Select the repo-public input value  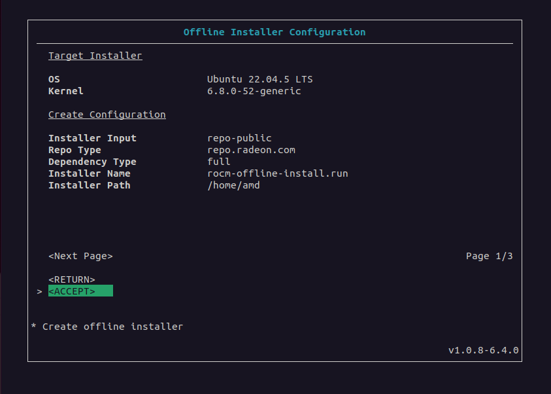(239, 138)
